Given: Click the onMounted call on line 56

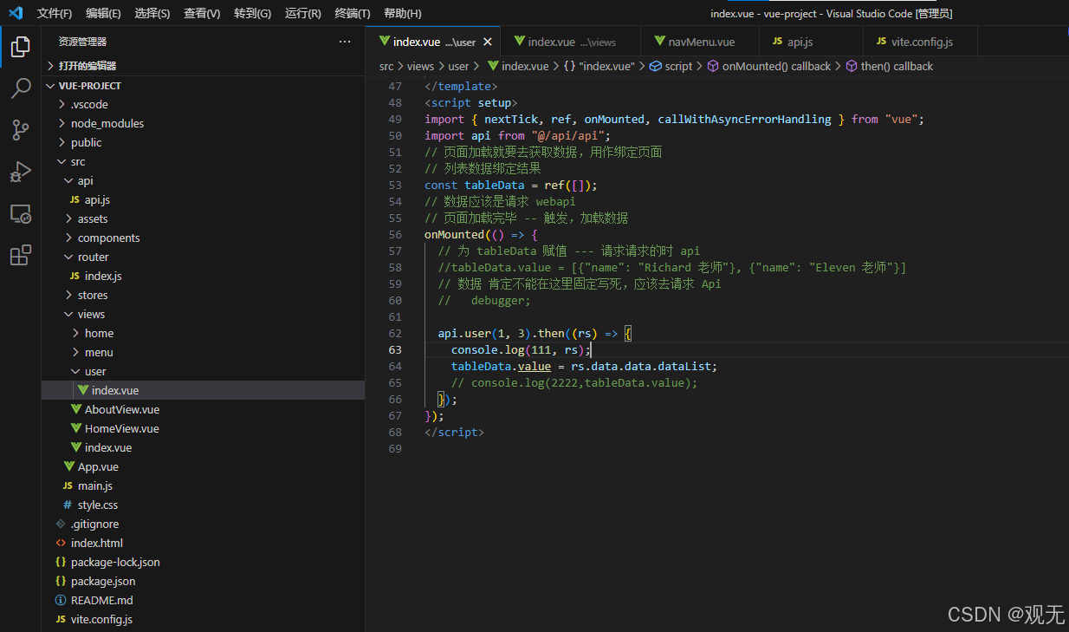Looking at the screenshot, I should (454, 234).
